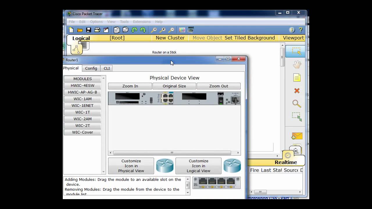The width and height of the screenshot is (372, 209).
Task: Click the workspace vertical scrollbar
Action: click(282, 57)
